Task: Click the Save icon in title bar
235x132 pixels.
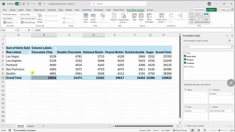Action: pos(23,4)
